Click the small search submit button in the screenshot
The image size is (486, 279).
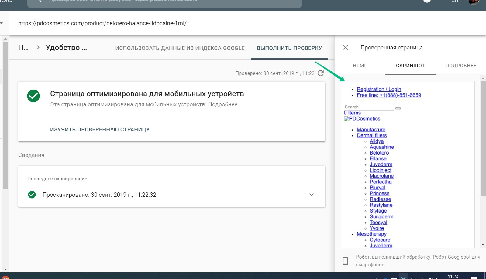tap(398, 108)
